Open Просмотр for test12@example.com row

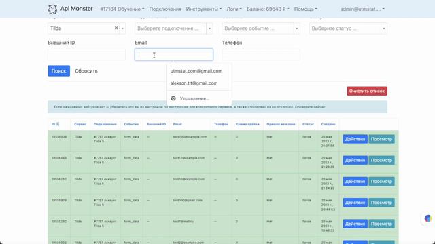[x=381, y=160]
